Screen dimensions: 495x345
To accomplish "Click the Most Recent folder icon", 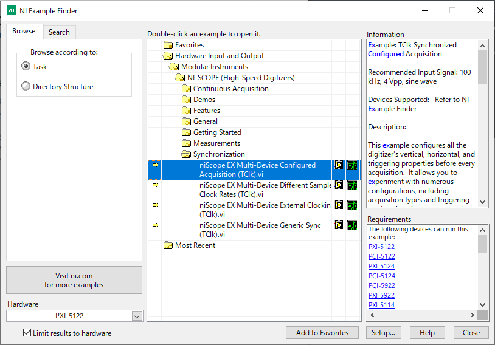I will click(168, 245).
